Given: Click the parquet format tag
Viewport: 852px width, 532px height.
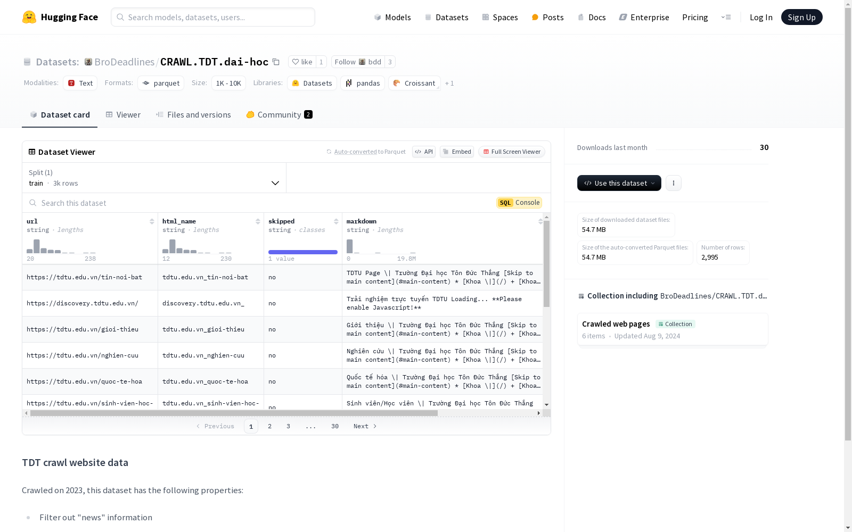Looking at the screenshot, I should [x=161, y=83].
